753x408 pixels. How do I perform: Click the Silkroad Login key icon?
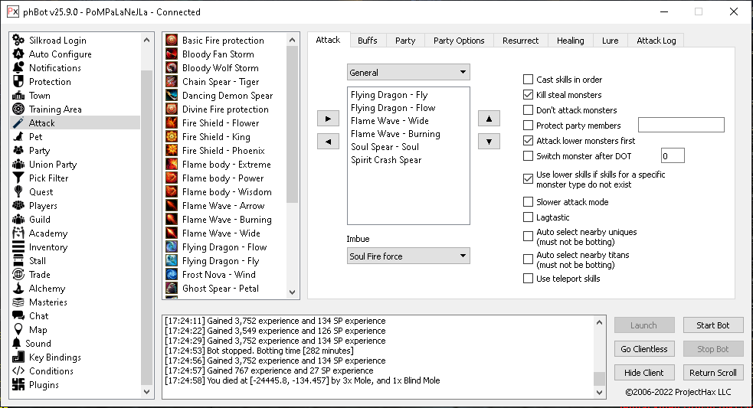19,41
